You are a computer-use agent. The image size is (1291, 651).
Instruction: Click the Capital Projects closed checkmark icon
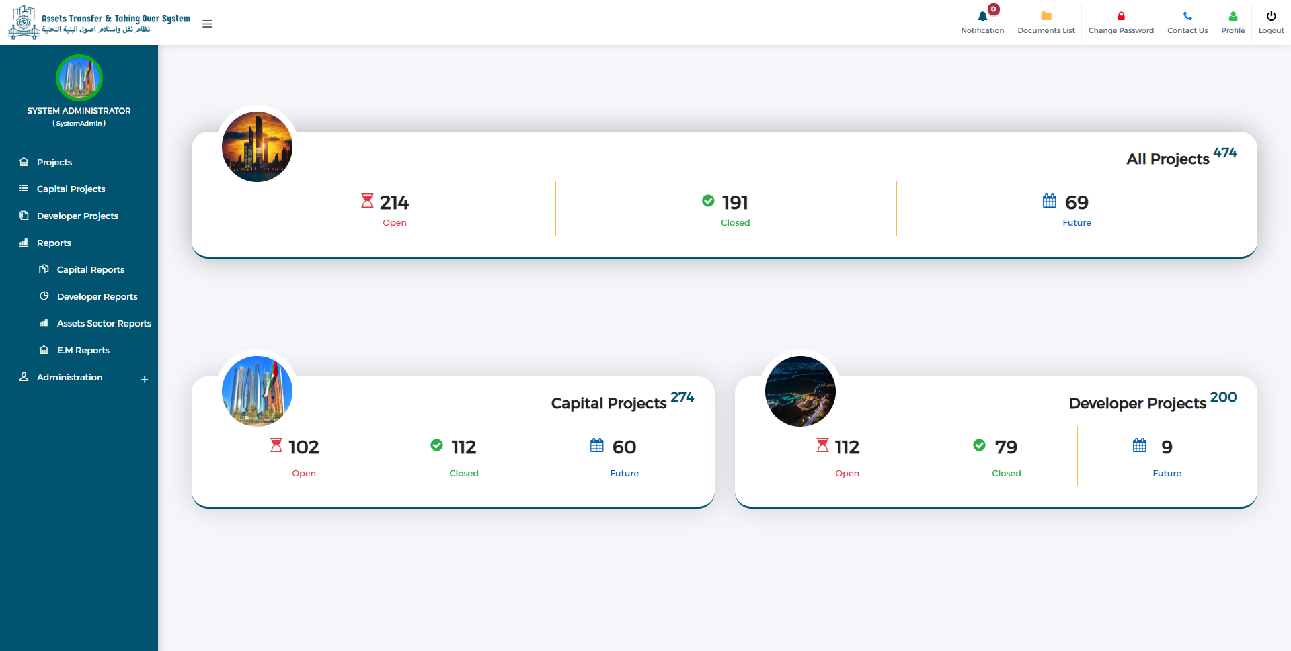[x=437, y=445]
